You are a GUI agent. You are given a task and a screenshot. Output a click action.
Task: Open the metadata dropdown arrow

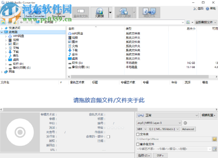pos(110,12)
